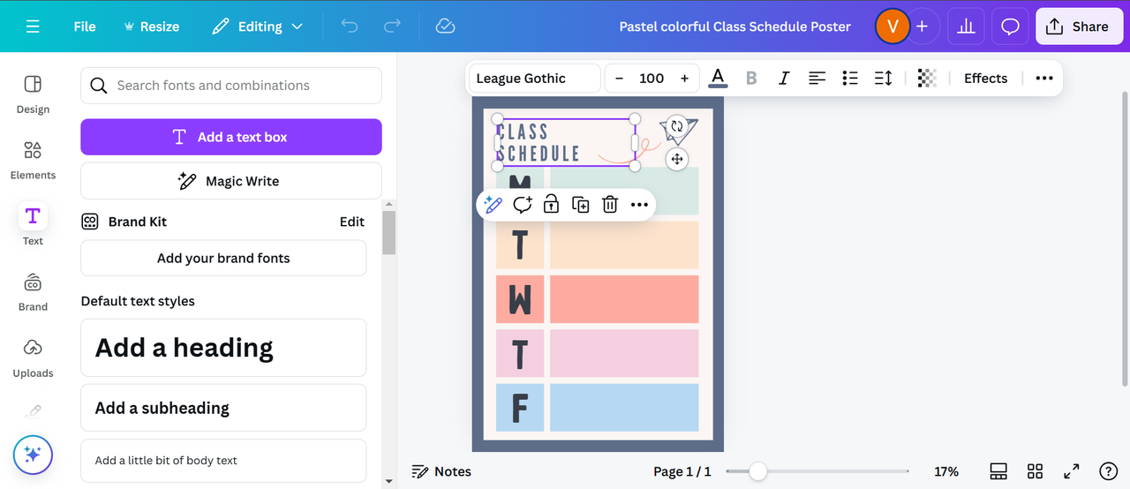The width and height of the screenshot is (1130, 489).
Task: Open the text color picker
Action: point(718,78)
